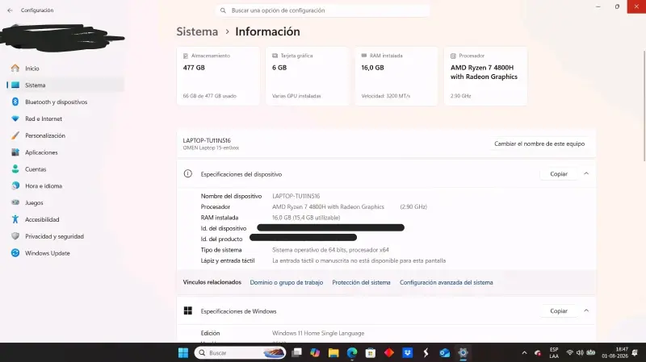
Task: Click the taskbar Buscar search box
Action: 240,353
